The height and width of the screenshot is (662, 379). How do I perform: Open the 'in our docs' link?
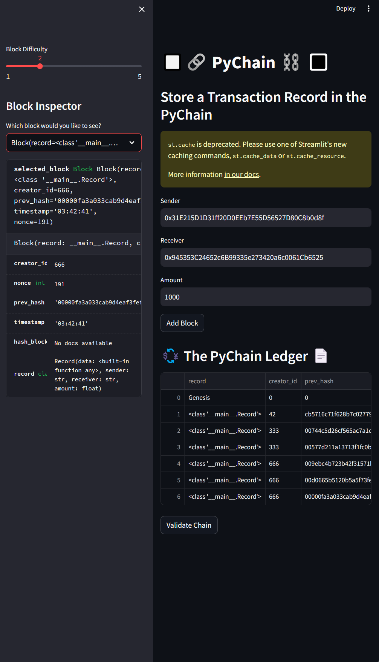pos(241,174)
